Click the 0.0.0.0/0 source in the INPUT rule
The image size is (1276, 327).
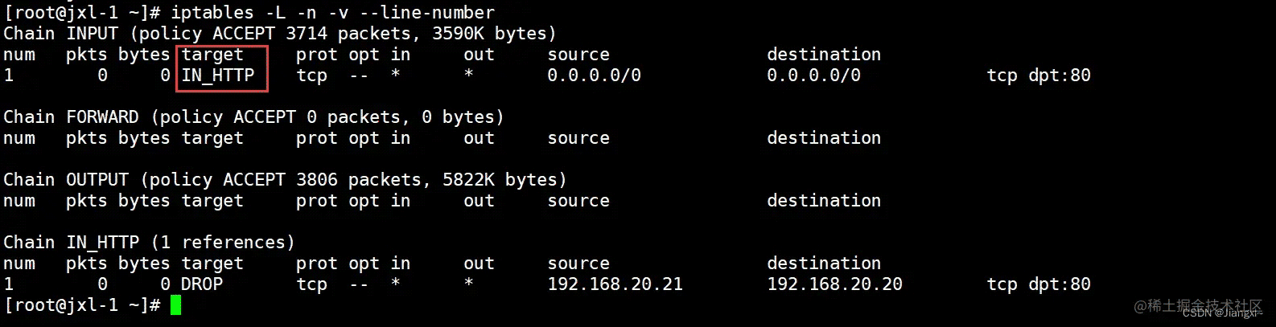pos(594,76)
